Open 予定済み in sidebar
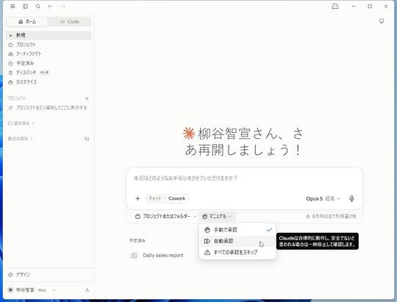The image size is (397, 302). [x=49, y=63]
